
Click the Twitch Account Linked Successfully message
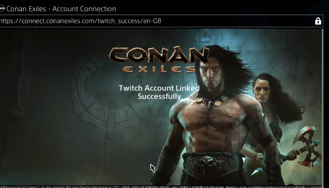pyautogui.click(x=159, y=92)
